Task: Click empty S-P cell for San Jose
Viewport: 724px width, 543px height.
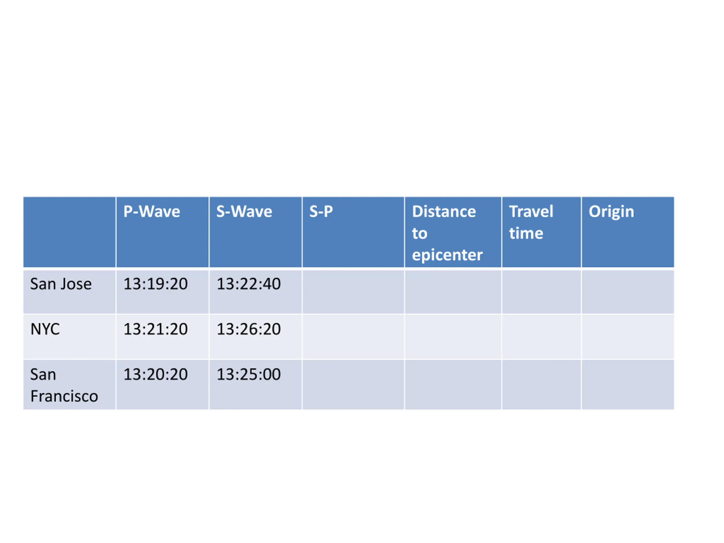Action: 353,291
